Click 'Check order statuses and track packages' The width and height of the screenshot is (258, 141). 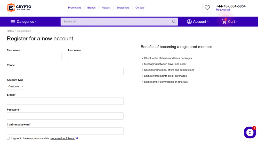168,58
